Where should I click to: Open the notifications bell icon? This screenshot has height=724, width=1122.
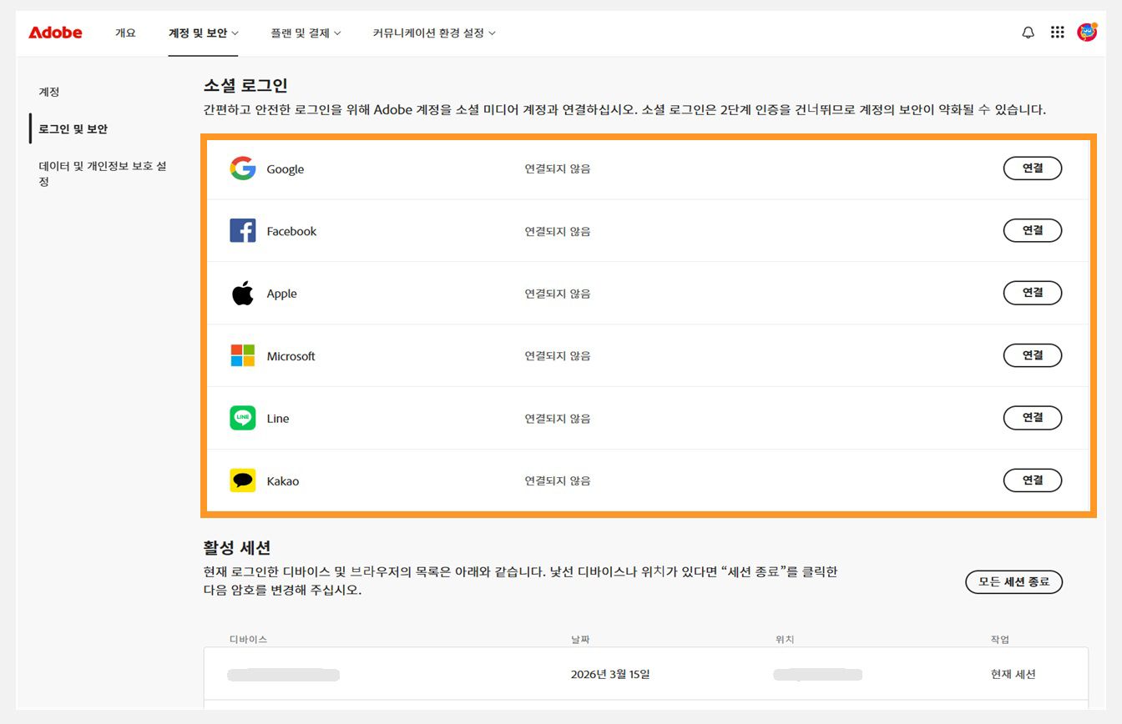[x=1028, y=32]
